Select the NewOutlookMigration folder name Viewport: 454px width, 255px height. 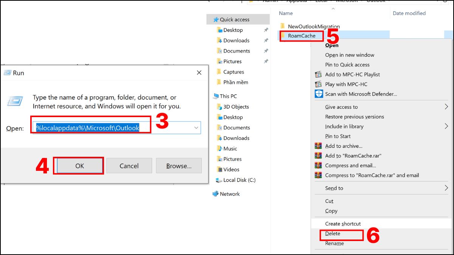314,26
